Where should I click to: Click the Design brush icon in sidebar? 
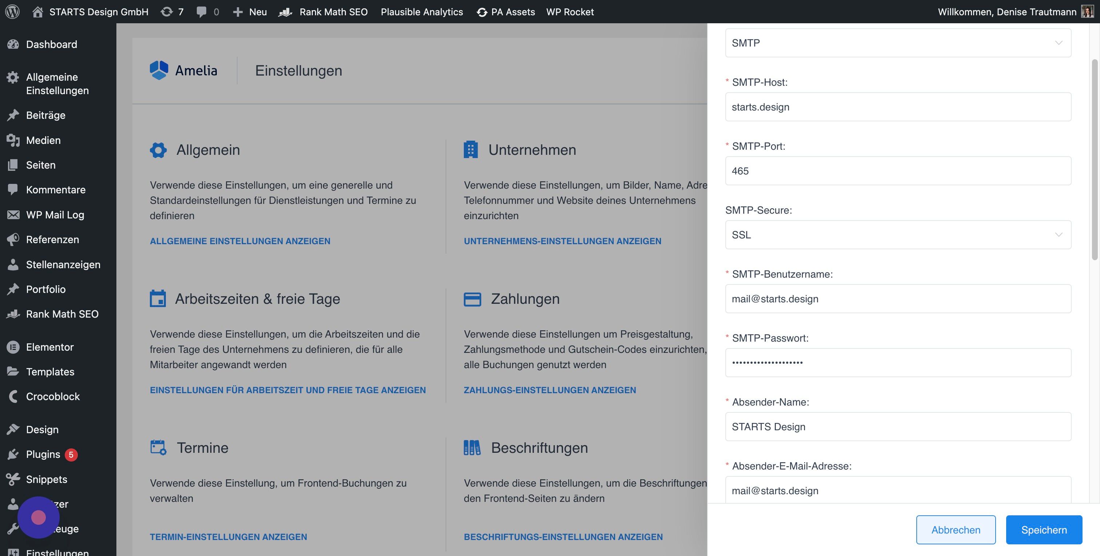click(x=13, y=429)
